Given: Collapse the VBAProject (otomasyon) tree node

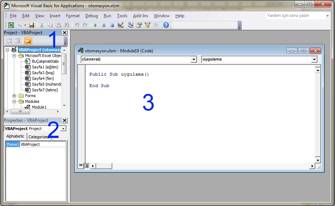Looking at the screenshot, I should 8,50.
